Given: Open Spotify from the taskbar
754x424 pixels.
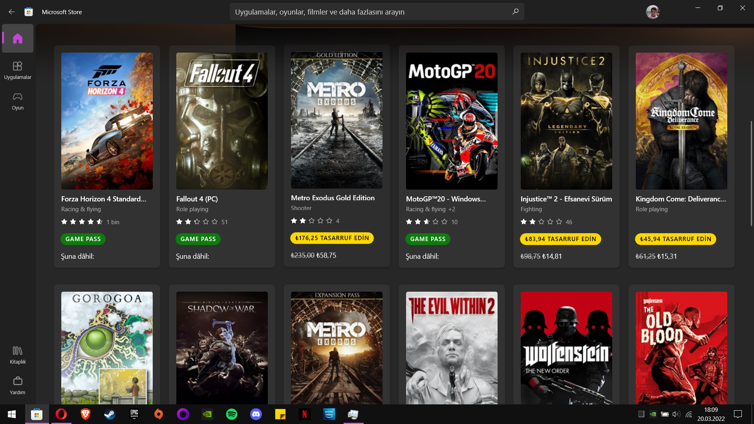Looking at the screenshot, I should [232, 414].
